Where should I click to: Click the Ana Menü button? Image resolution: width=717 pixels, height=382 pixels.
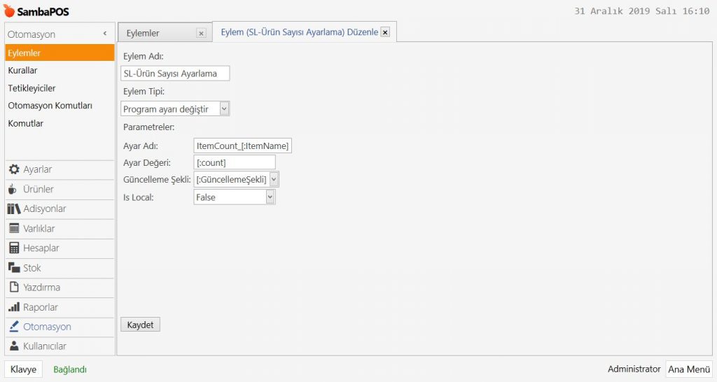click(x=688, y=369)
